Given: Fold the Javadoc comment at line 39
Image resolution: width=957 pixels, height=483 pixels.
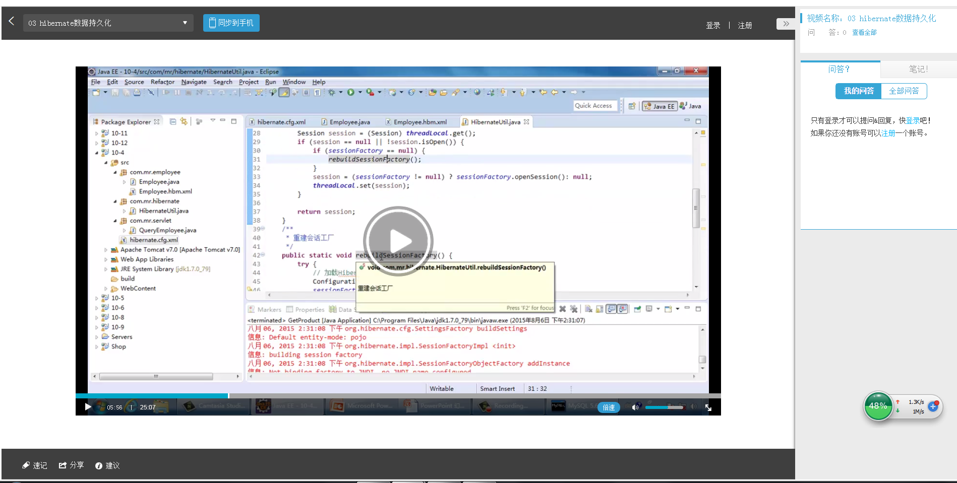Looking at the screenshot, I should [263, 229].
